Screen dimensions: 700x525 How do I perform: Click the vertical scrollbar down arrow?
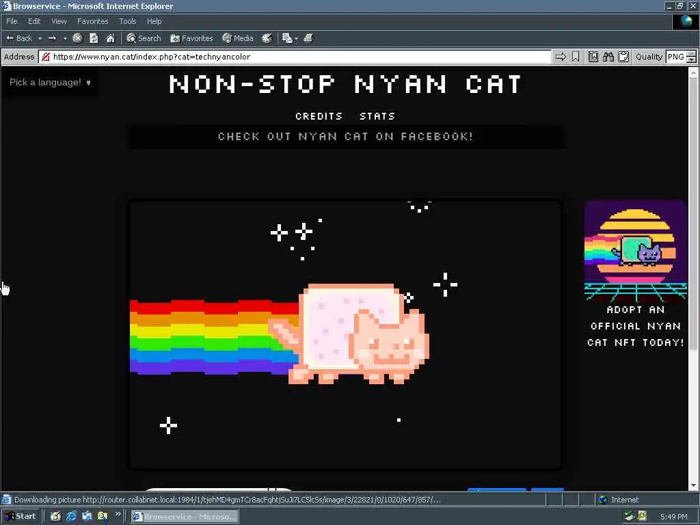693,485
